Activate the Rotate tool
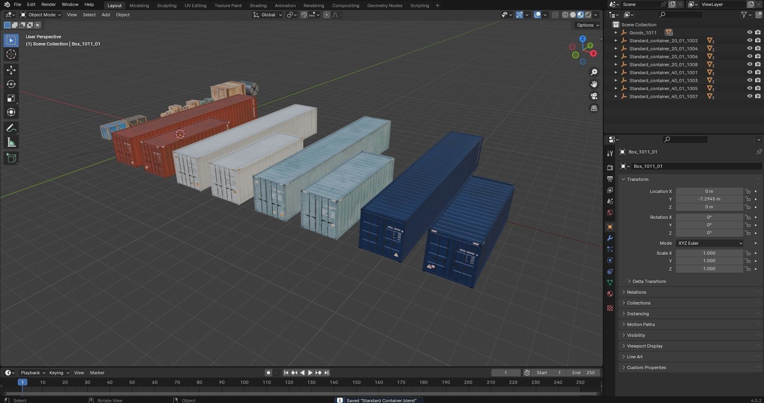 tap(11, 84)
